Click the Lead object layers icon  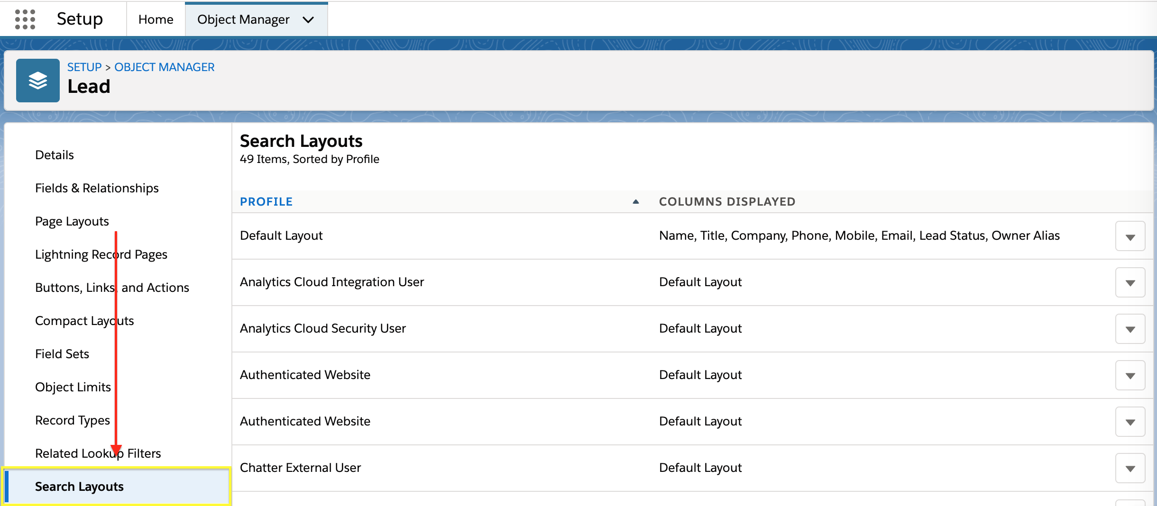[38, 81]
